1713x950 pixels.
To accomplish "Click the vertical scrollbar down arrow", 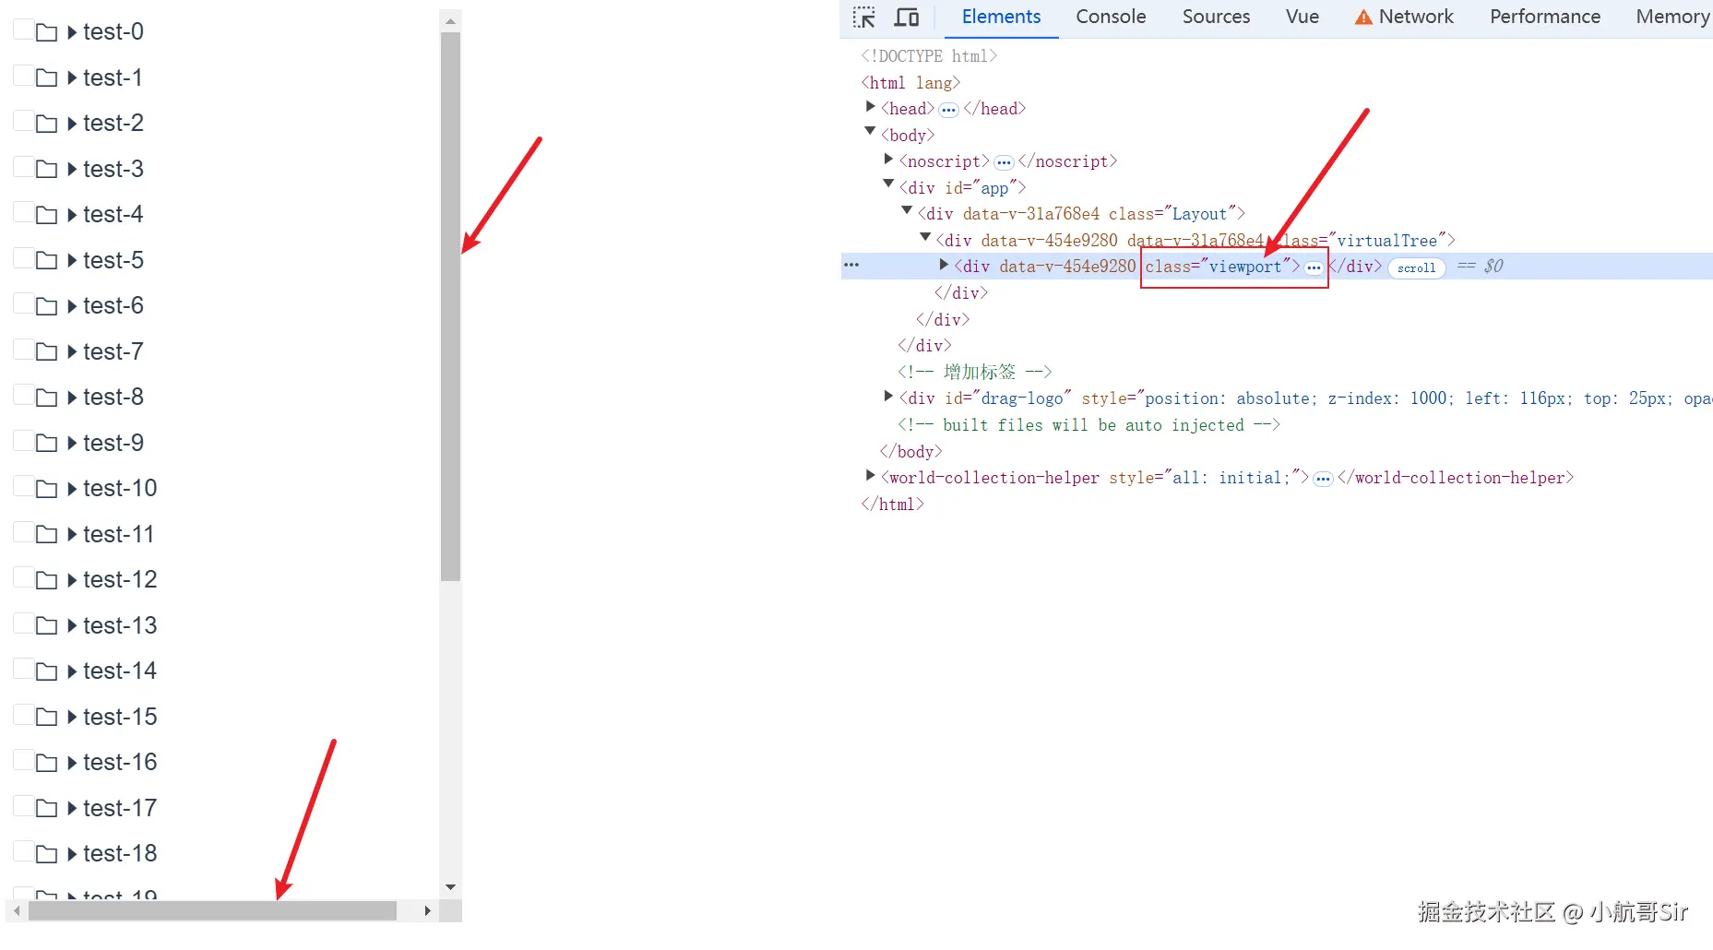I will (x=450, y=887).
